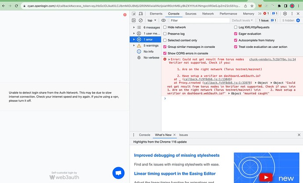303x183 pixels.
Task: Check Selected context only
Action: pos(165,40)
